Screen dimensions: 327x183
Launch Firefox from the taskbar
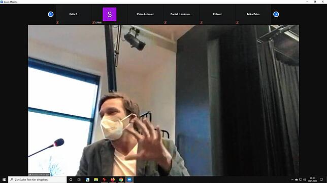tap(113, 179)
